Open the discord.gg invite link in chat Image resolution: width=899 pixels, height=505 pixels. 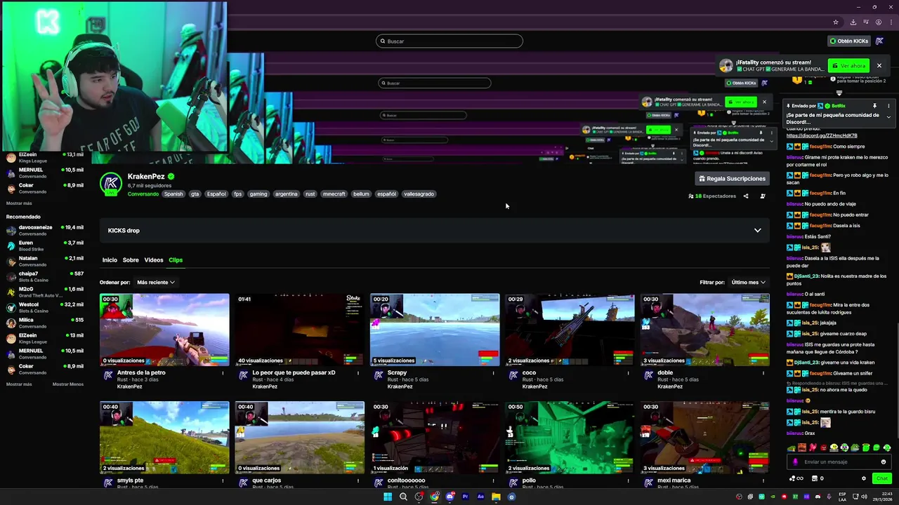click(x=822, y=135)
